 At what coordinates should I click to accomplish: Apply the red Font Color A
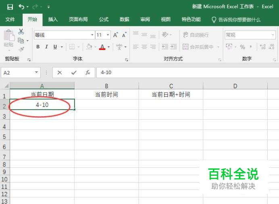(102, 47)
